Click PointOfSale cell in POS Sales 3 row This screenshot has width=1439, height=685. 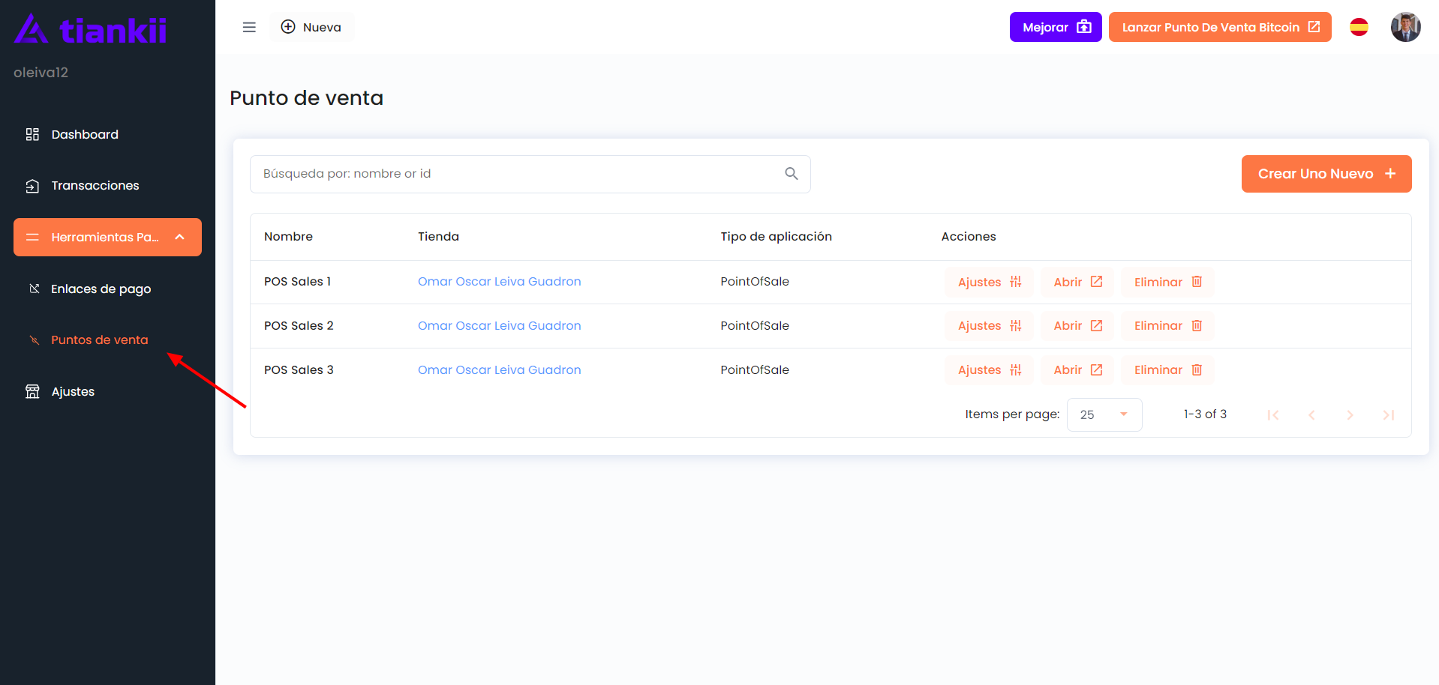pyautogui.click(x=755, y=369)
